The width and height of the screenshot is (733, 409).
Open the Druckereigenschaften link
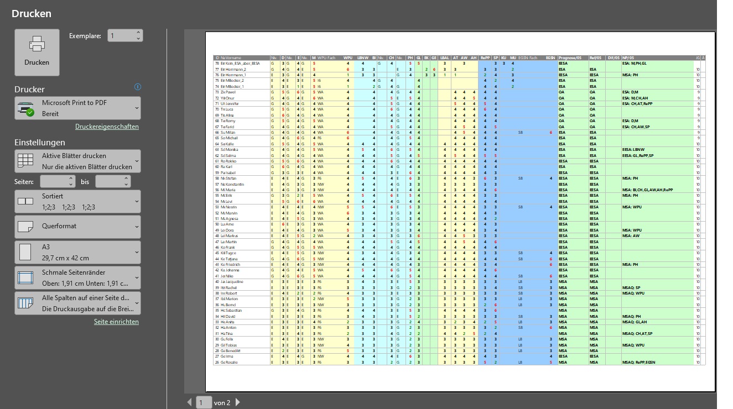pos(107,127)
